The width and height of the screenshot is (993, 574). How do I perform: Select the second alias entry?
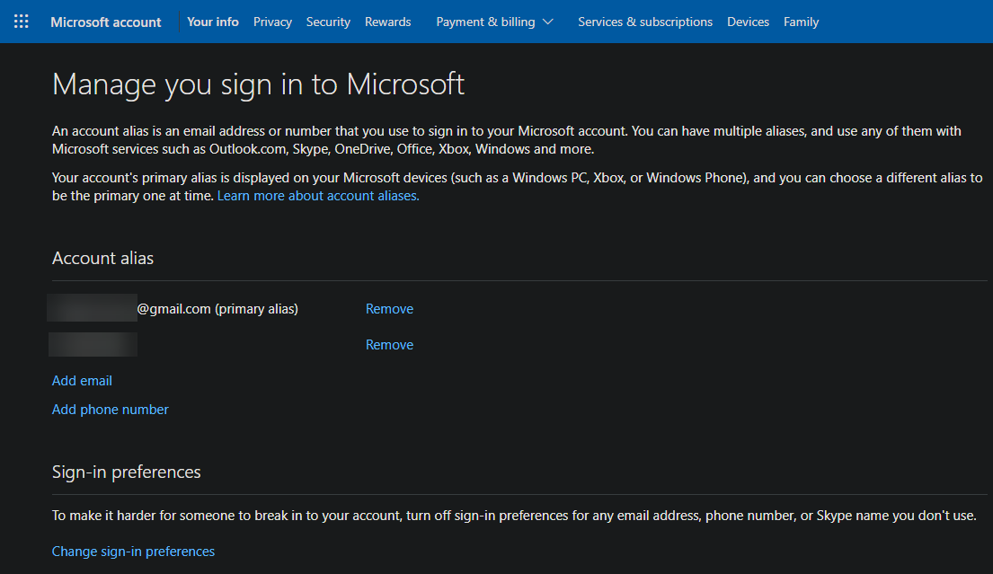pos(93,344)
